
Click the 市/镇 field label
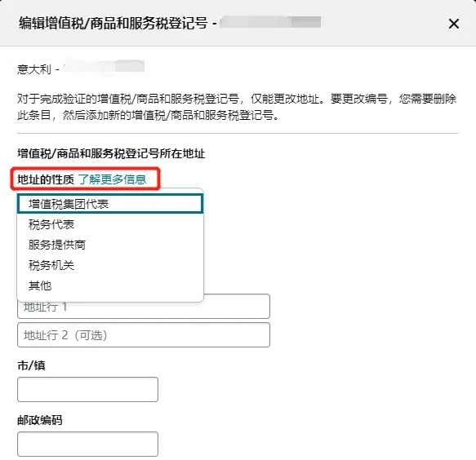tap(31, 365)
